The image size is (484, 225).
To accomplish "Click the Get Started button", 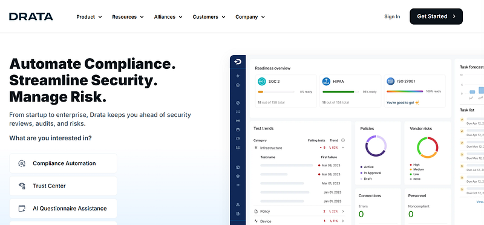I will coord(436,16).
